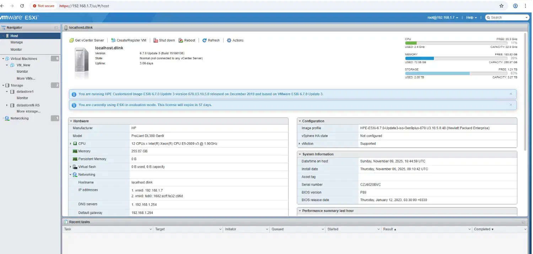The width and height of the screenshot is (533, 254).
Task: Bookmark this page with the star icon
Action: [501, 6]
